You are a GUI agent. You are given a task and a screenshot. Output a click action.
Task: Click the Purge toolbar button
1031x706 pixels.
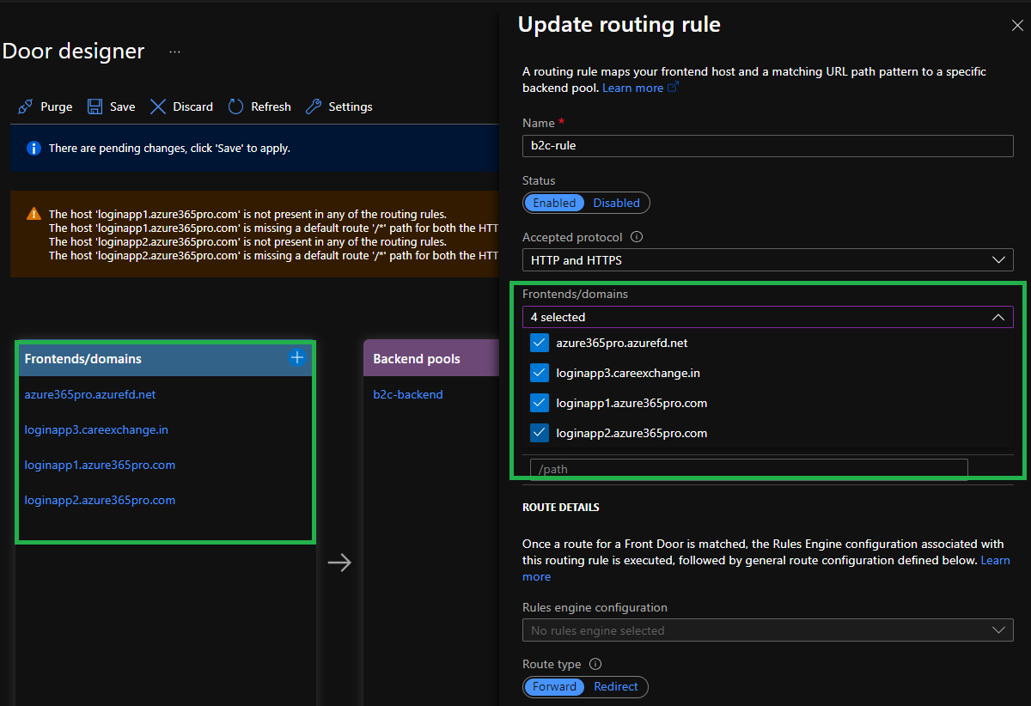pyautogui.click(x=46, y=107)
